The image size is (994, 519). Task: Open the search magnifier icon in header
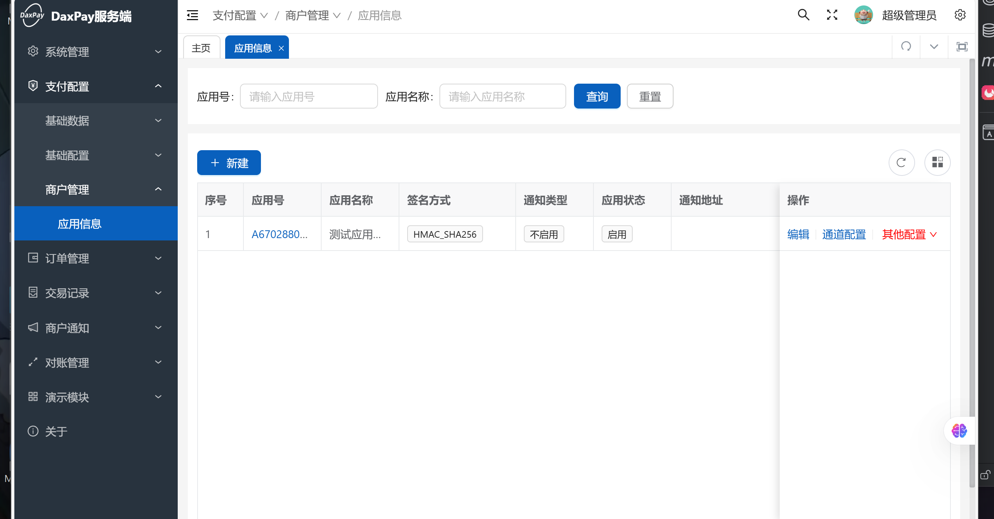coord(803,15)
